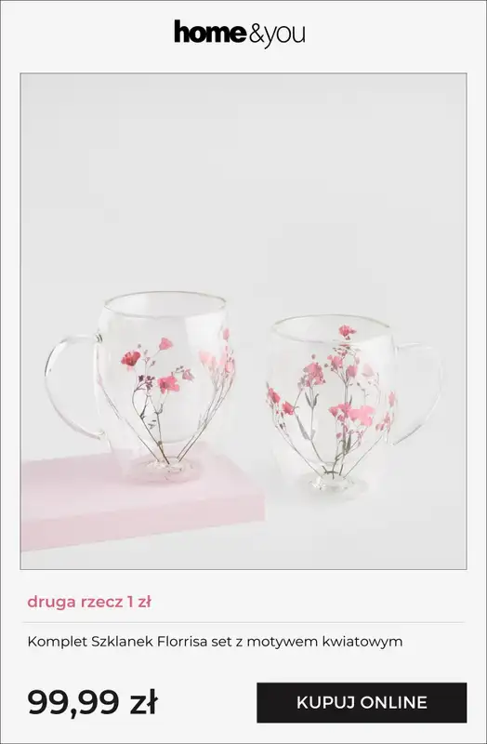Click the left mug's glass handle

(x=72, y=387)
